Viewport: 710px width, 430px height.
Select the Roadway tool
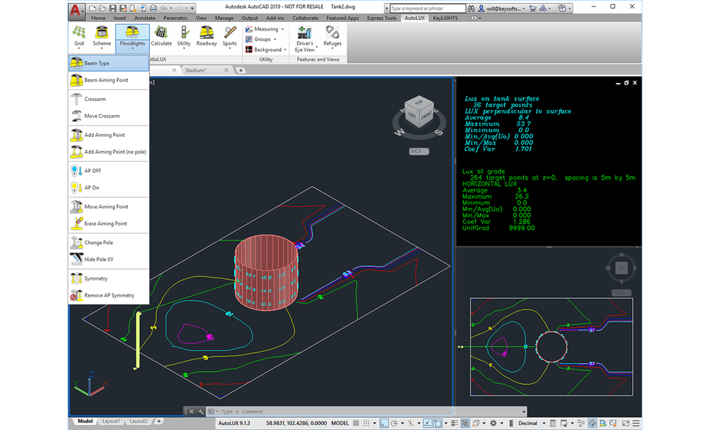[207, 37]
